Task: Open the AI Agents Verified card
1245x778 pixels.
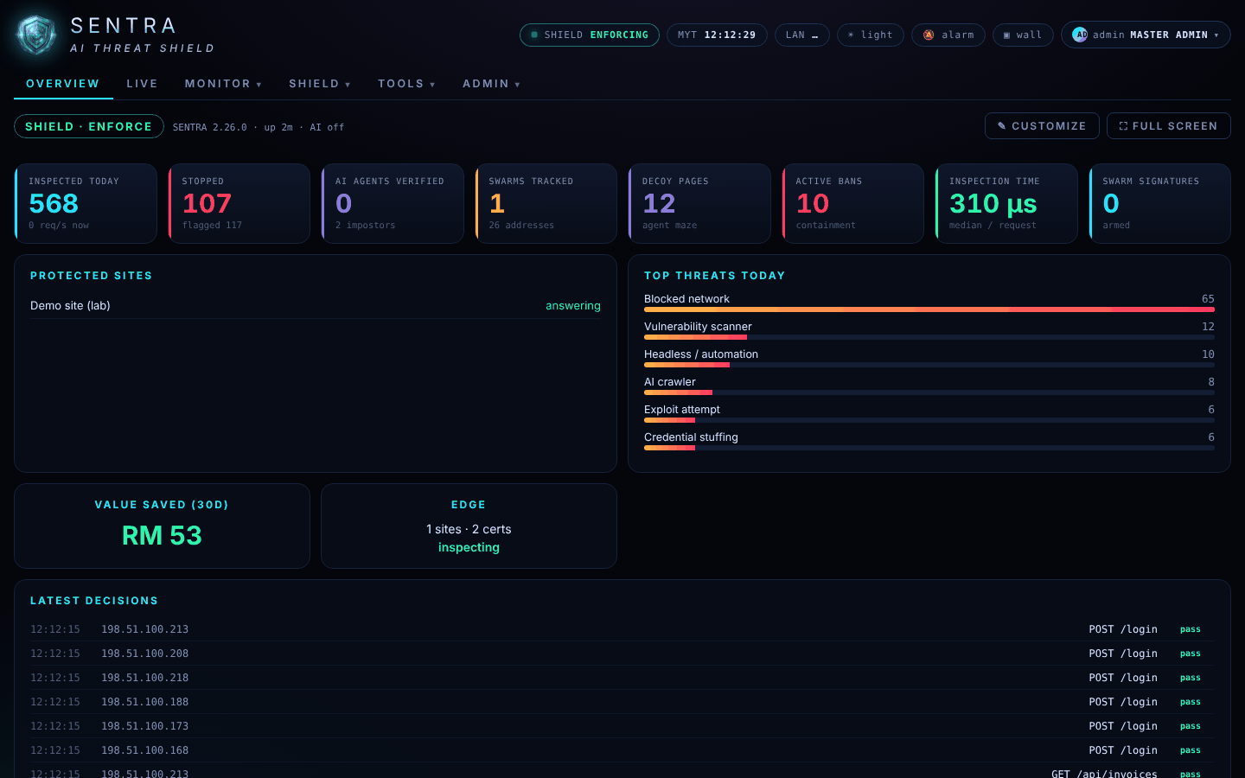Action: coord(393,203)
